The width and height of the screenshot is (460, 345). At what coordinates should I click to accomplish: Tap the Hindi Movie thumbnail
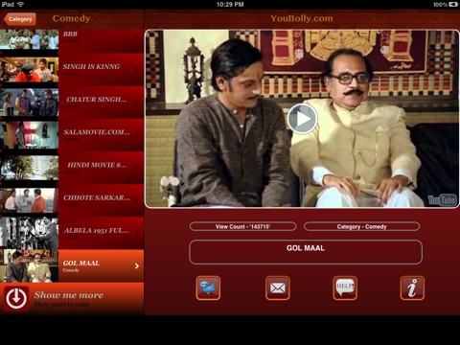click(29, 168)
